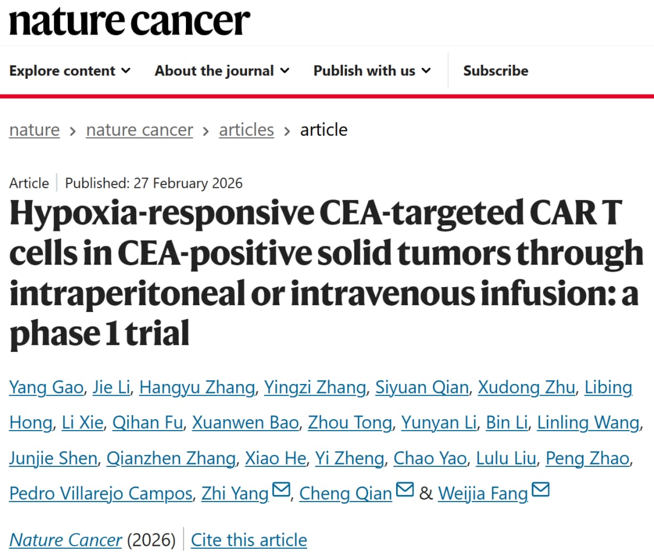This screenshot has height=556, width=654.
Task: Follow the Cite this article link
Action: (x=248, y=540)
